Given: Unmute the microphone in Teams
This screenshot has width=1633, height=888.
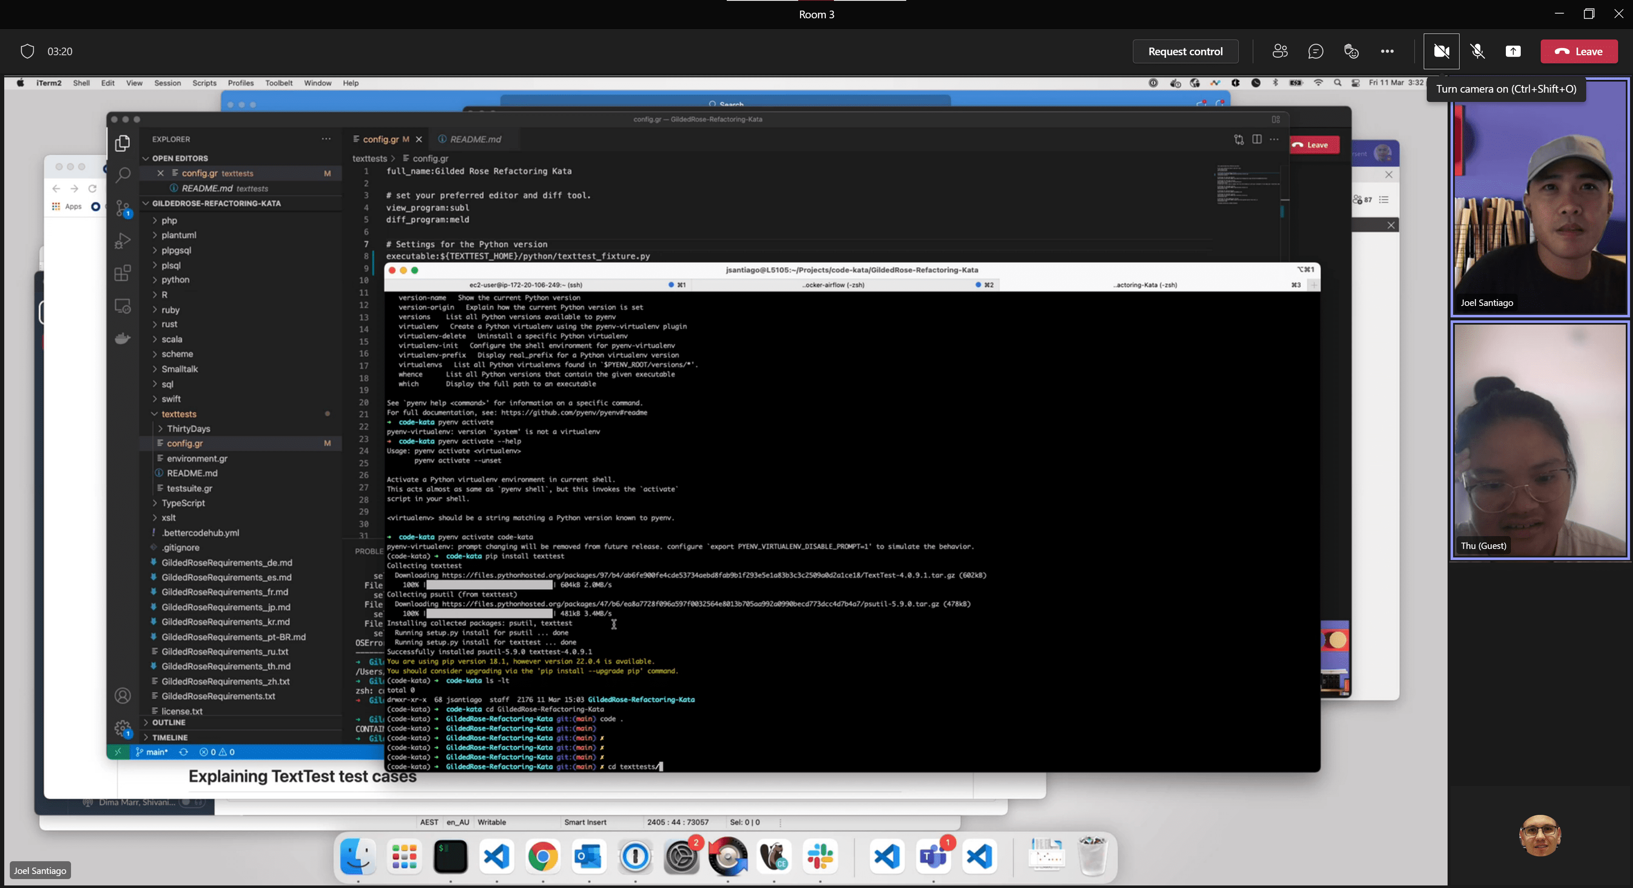Looking at the screenshot, I should click(x=1477, y=51).
